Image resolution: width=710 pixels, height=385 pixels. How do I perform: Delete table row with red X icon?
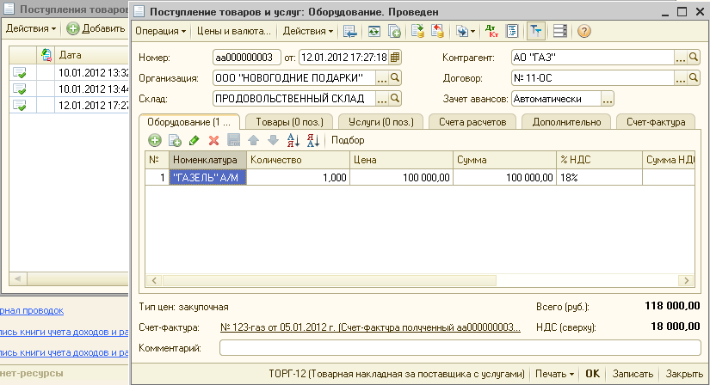(x=213, y=140)
